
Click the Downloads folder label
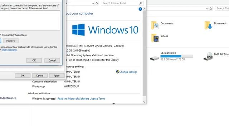click(220, 23)
